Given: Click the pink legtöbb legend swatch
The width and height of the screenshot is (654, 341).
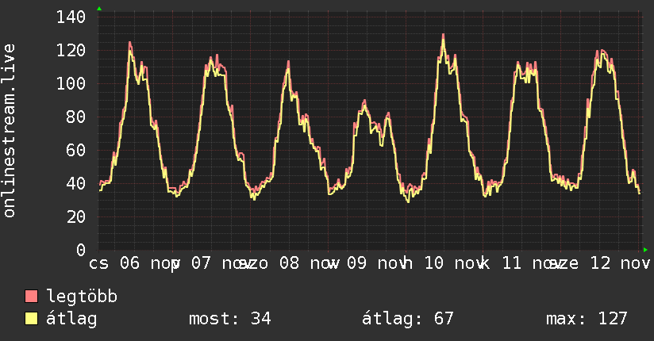Looking at the screenshot, I should point(31,297).
